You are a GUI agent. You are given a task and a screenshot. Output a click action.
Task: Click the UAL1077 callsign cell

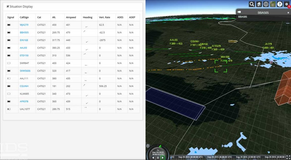tap(25, 109)
